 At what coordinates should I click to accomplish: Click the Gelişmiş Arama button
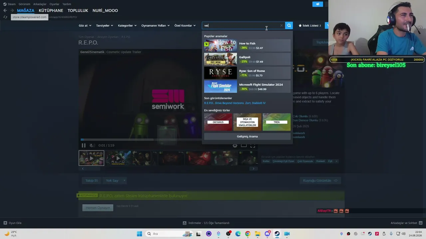click(247, 136)
